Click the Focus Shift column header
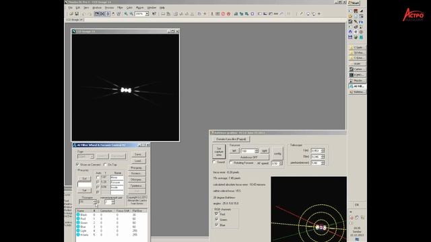The image size is (431, 242). (x=123, y=210)
